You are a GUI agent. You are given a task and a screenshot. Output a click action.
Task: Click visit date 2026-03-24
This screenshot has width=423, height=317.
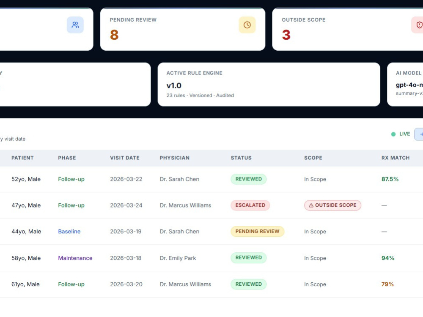[x=126, y=205]
